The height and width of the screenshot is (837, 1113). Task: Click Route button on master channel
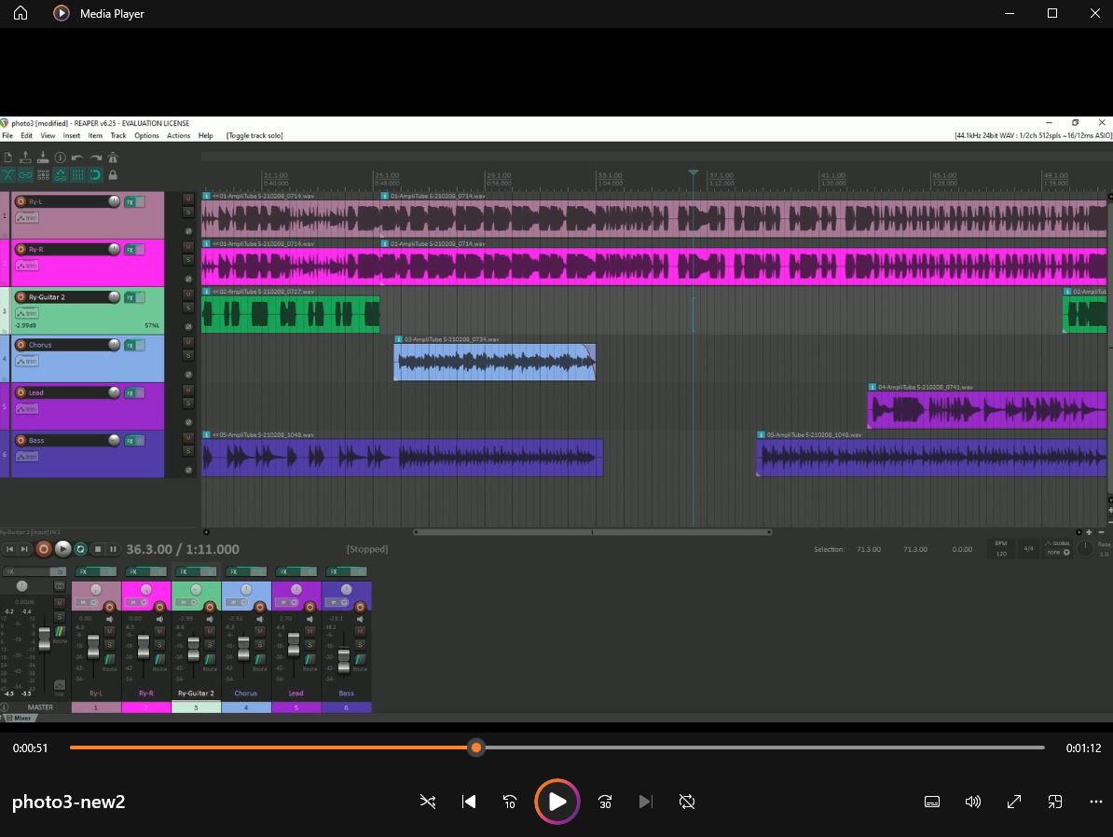(60, 633)
